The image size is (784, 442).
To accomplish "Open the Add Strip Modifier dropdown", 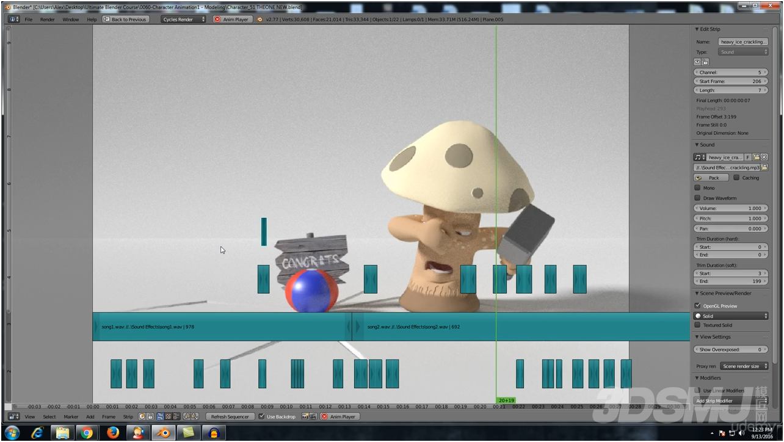I will pos(731,400).
